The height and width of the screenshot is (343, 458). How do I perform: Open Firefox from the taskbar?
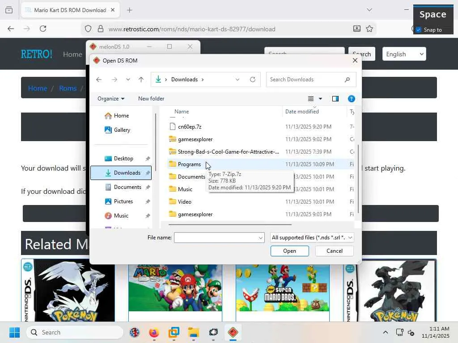154,332
